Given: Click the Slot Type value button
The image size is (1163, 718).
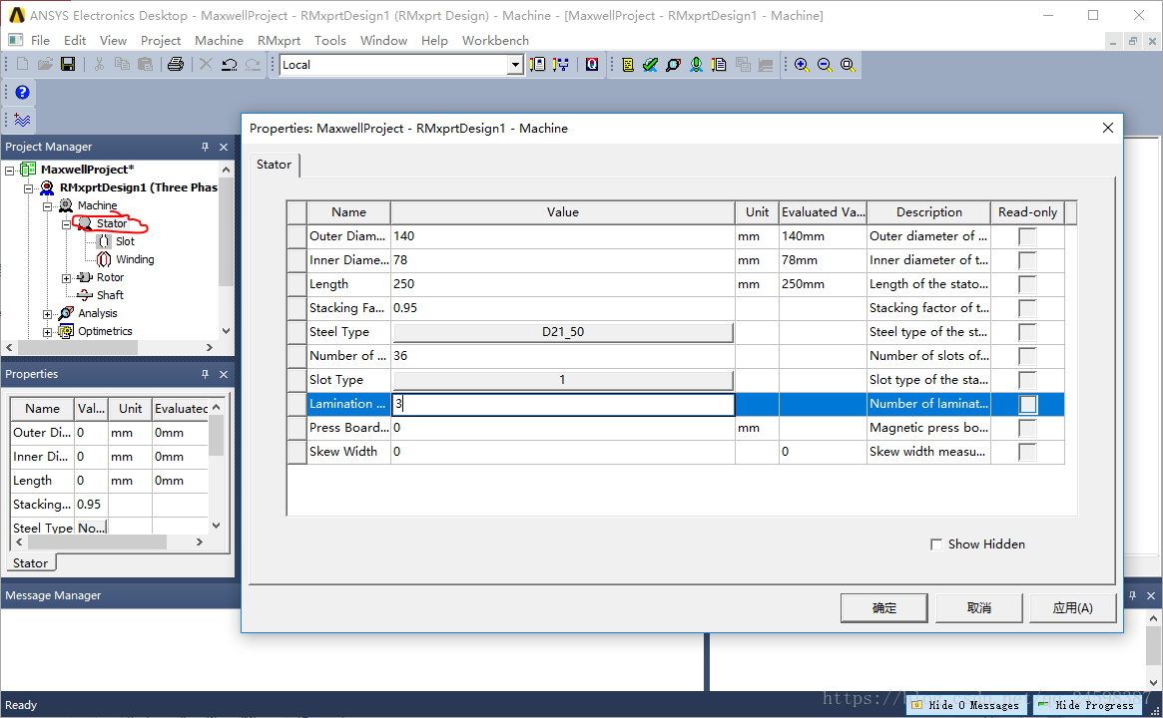Looking at the screenshot, I should click(x=563, y=379).
